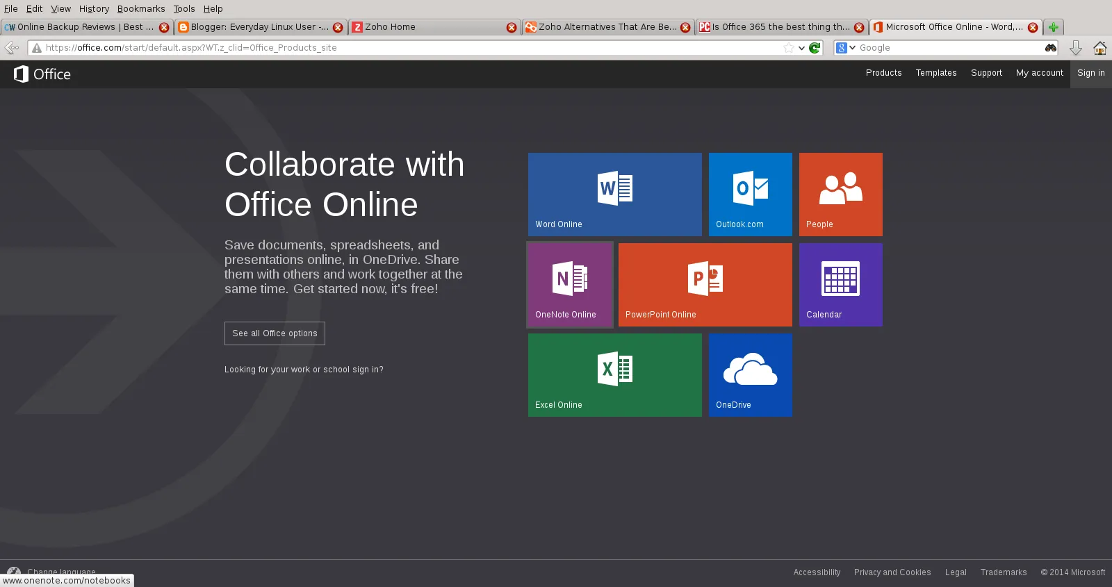Click the browser home icon
Image resolution: width=1112 pixels, height=587 pixels.
(x=1099, y=48)
